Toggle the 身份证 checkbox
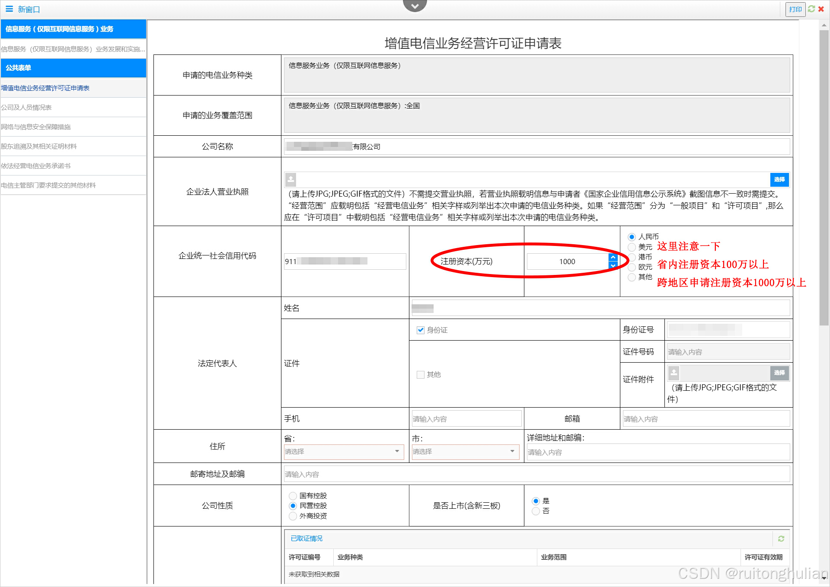Screen dimensions: 830x587 tap(420, 330)
